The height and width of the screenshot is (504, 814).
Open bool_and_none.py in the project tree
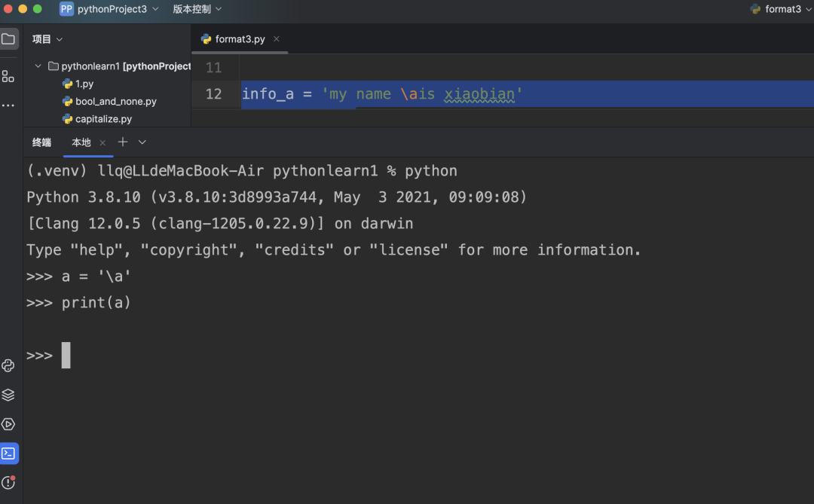[x=115, y=102]
